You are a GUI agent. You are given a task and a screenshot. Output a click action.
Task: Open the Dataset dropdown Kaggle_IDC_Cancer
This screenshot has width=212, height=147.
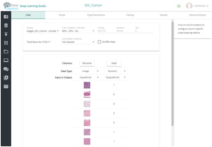click(x=42, y=31)
